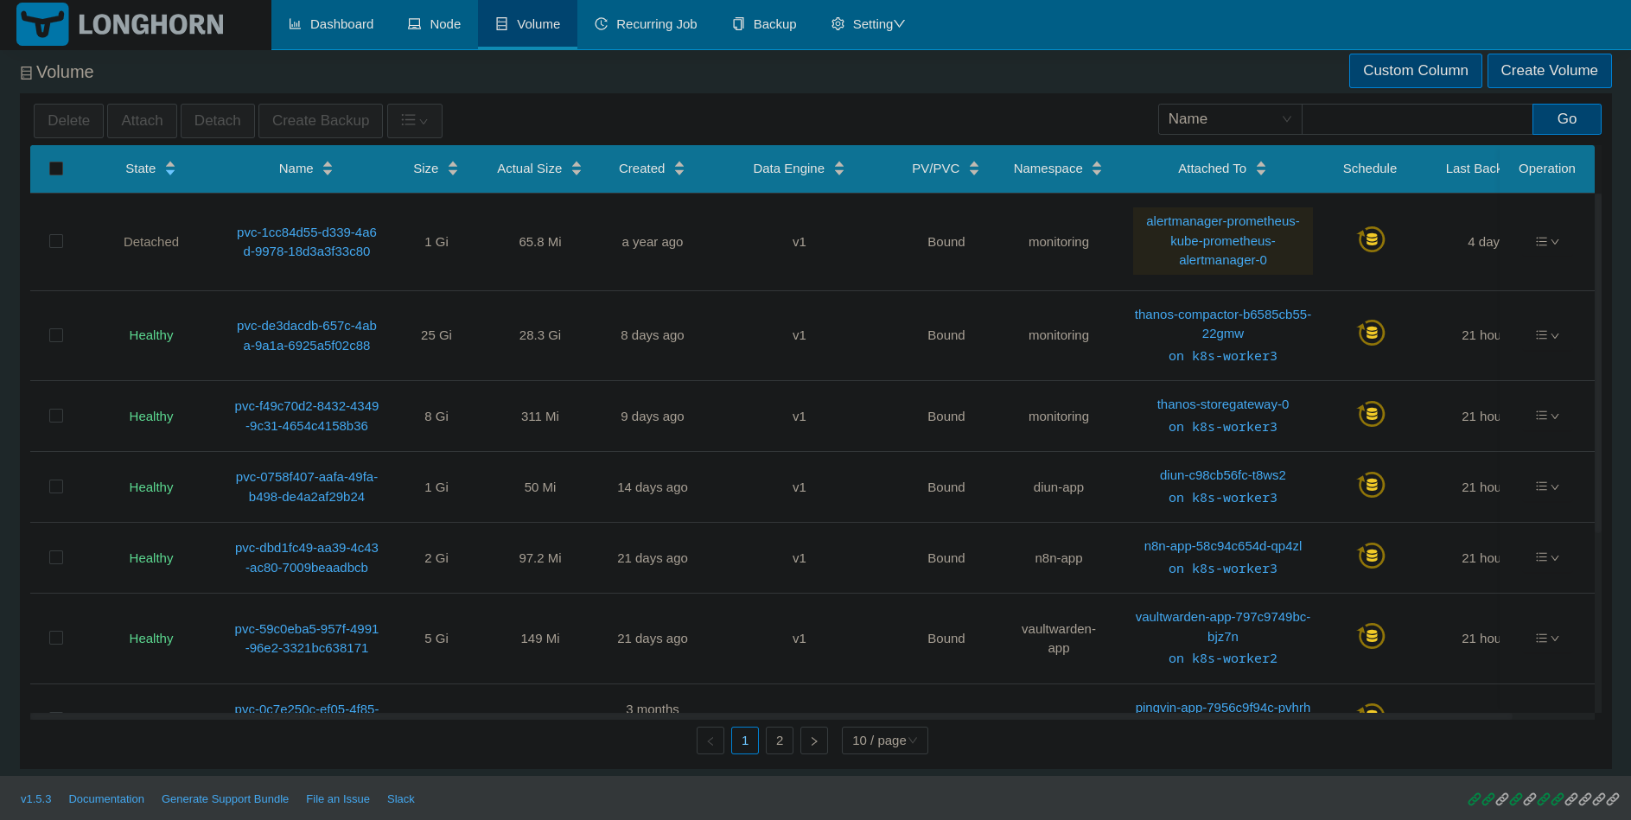This screenshot has height=820, width=1631.
Task: Check the pvc-f49c70d2 volume row
Action: 56,416
